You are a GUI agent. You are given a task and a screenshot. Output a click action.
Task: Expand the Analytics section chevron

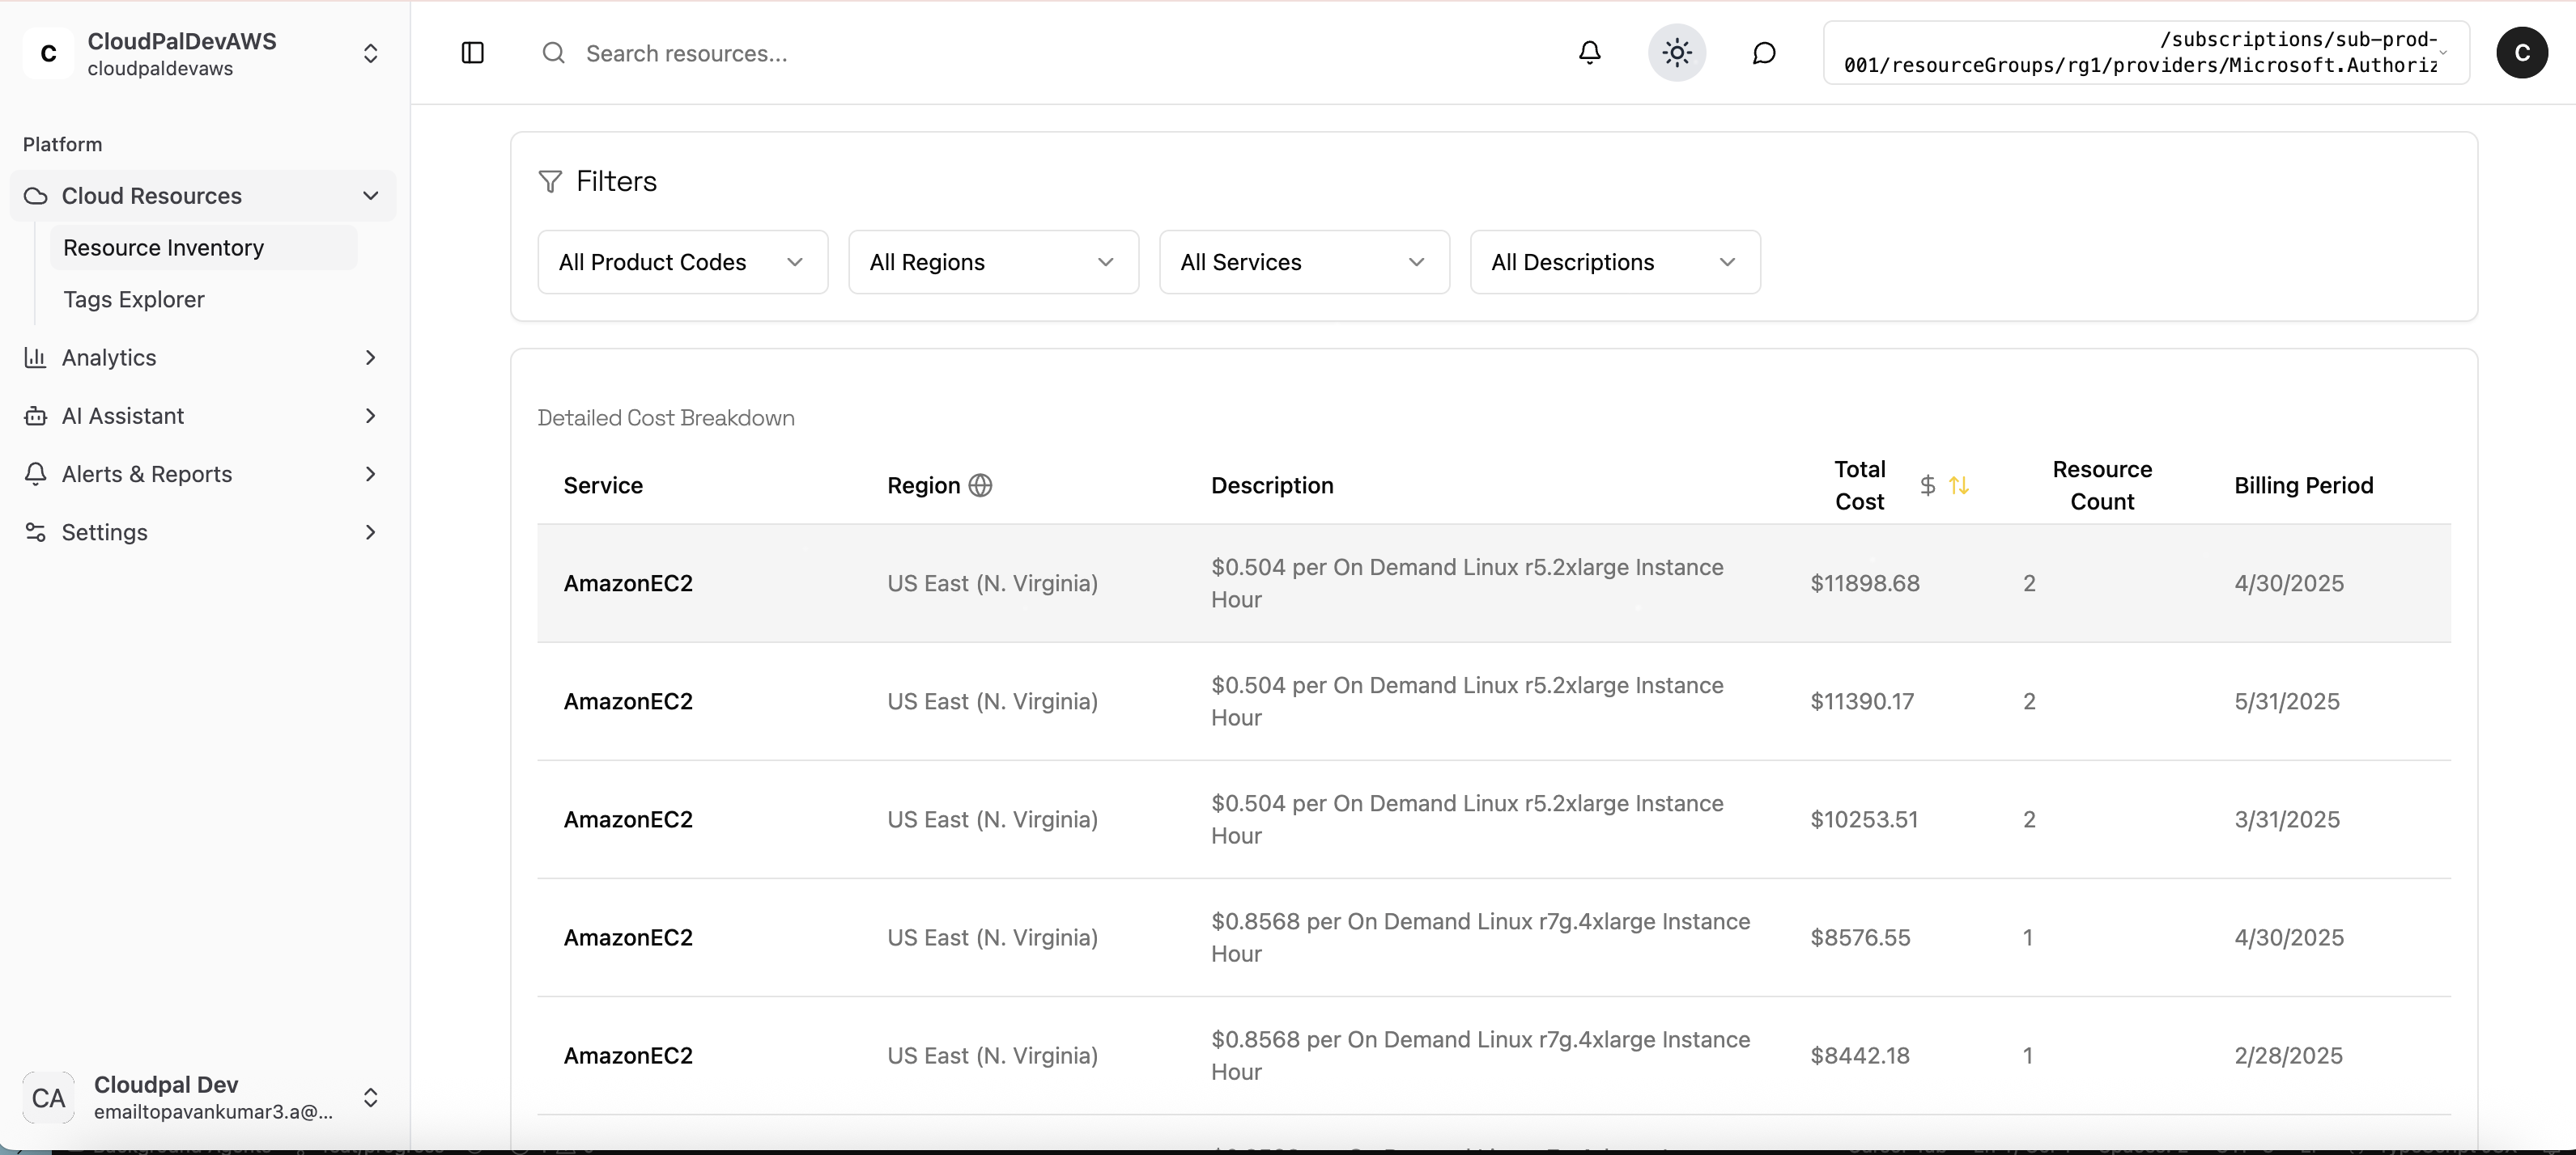[371, 357]
